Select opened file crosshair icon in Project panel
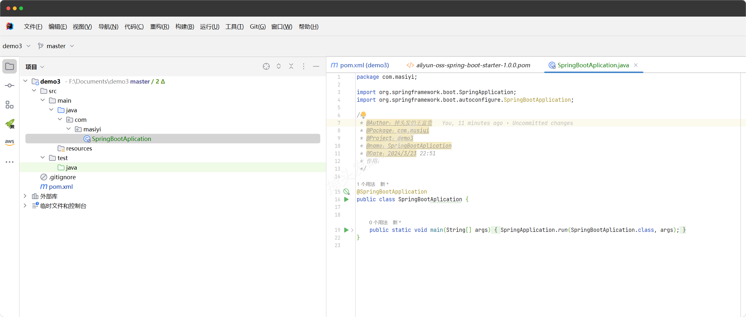The height and width of the screenshot is (317, 746). [x=266, y=66]
